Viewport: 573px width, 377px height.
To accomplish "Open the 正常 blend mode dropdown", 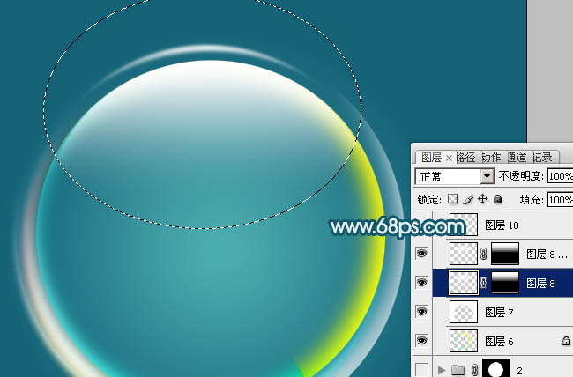I will (487, 176).
